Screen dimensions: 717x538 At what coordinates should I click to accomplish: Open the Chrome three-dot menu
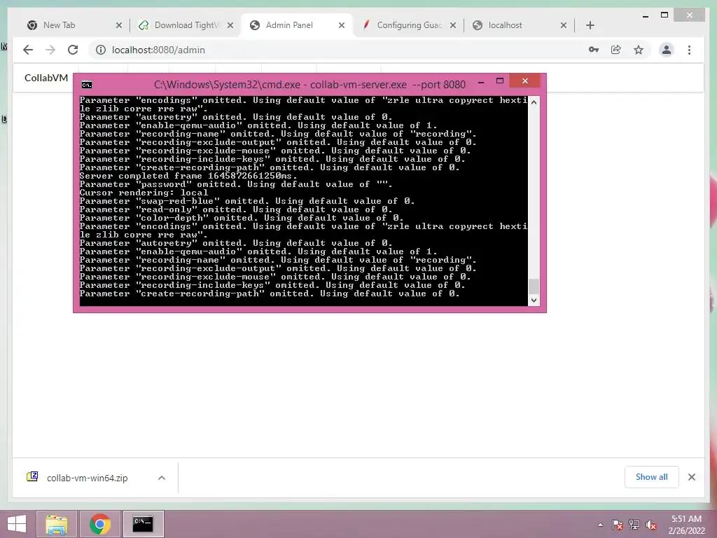point(689,50)
